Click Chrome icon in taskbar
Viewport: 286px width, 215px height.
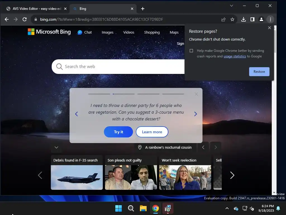(156, 208)
